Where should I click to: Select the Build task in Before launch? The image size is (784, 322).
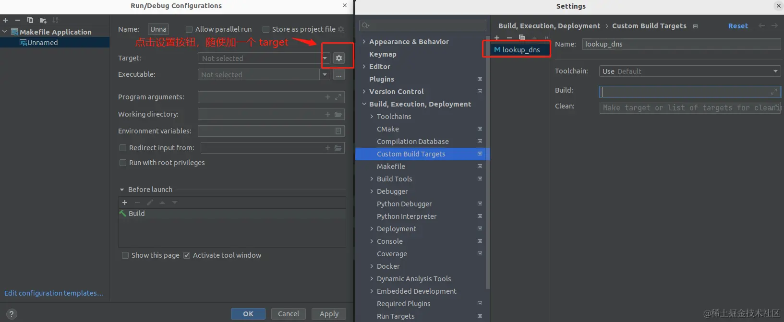pos(232,214)
